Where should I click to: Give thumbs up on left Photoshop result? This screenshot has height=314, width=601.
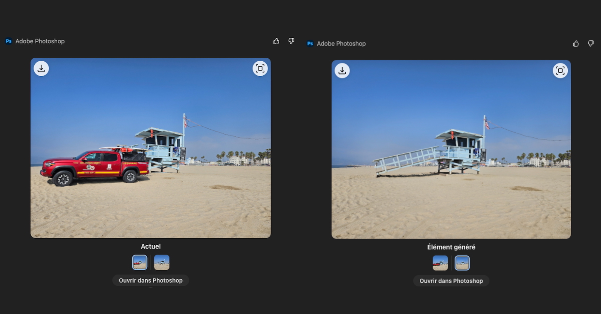coord(276,41)
